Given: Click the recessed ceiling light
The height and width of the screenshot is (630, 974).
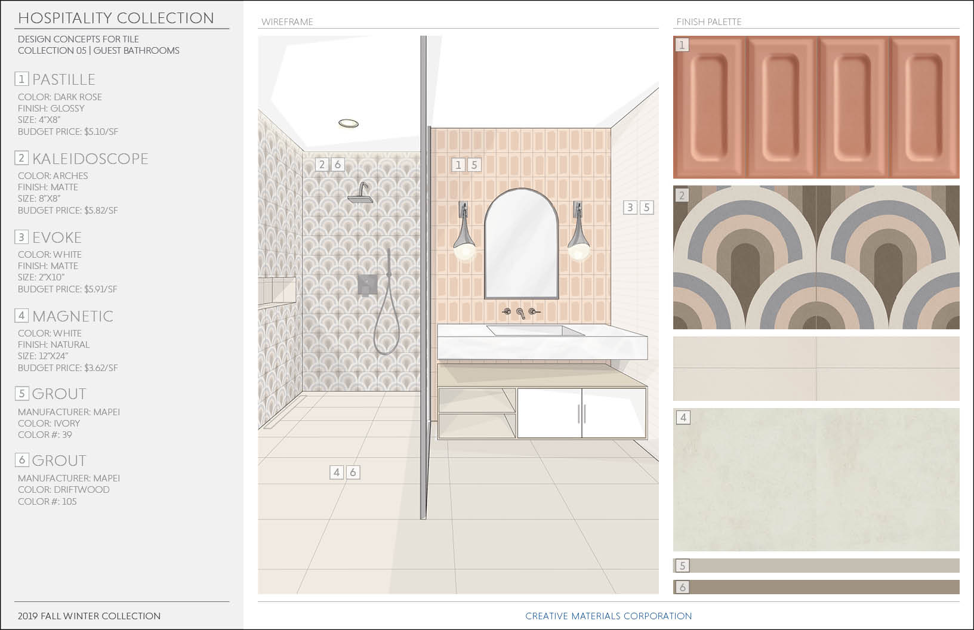Looking at the screenshot, I should (349, 123).
